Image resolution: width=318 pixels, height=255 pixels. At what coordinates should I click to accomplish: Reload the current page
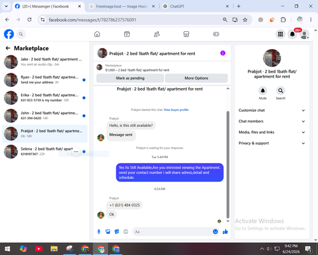click(x=29, y=20)
